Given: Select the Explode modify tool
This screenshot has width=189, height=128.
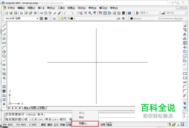Looking at the screenshot, I should [185, 95].
